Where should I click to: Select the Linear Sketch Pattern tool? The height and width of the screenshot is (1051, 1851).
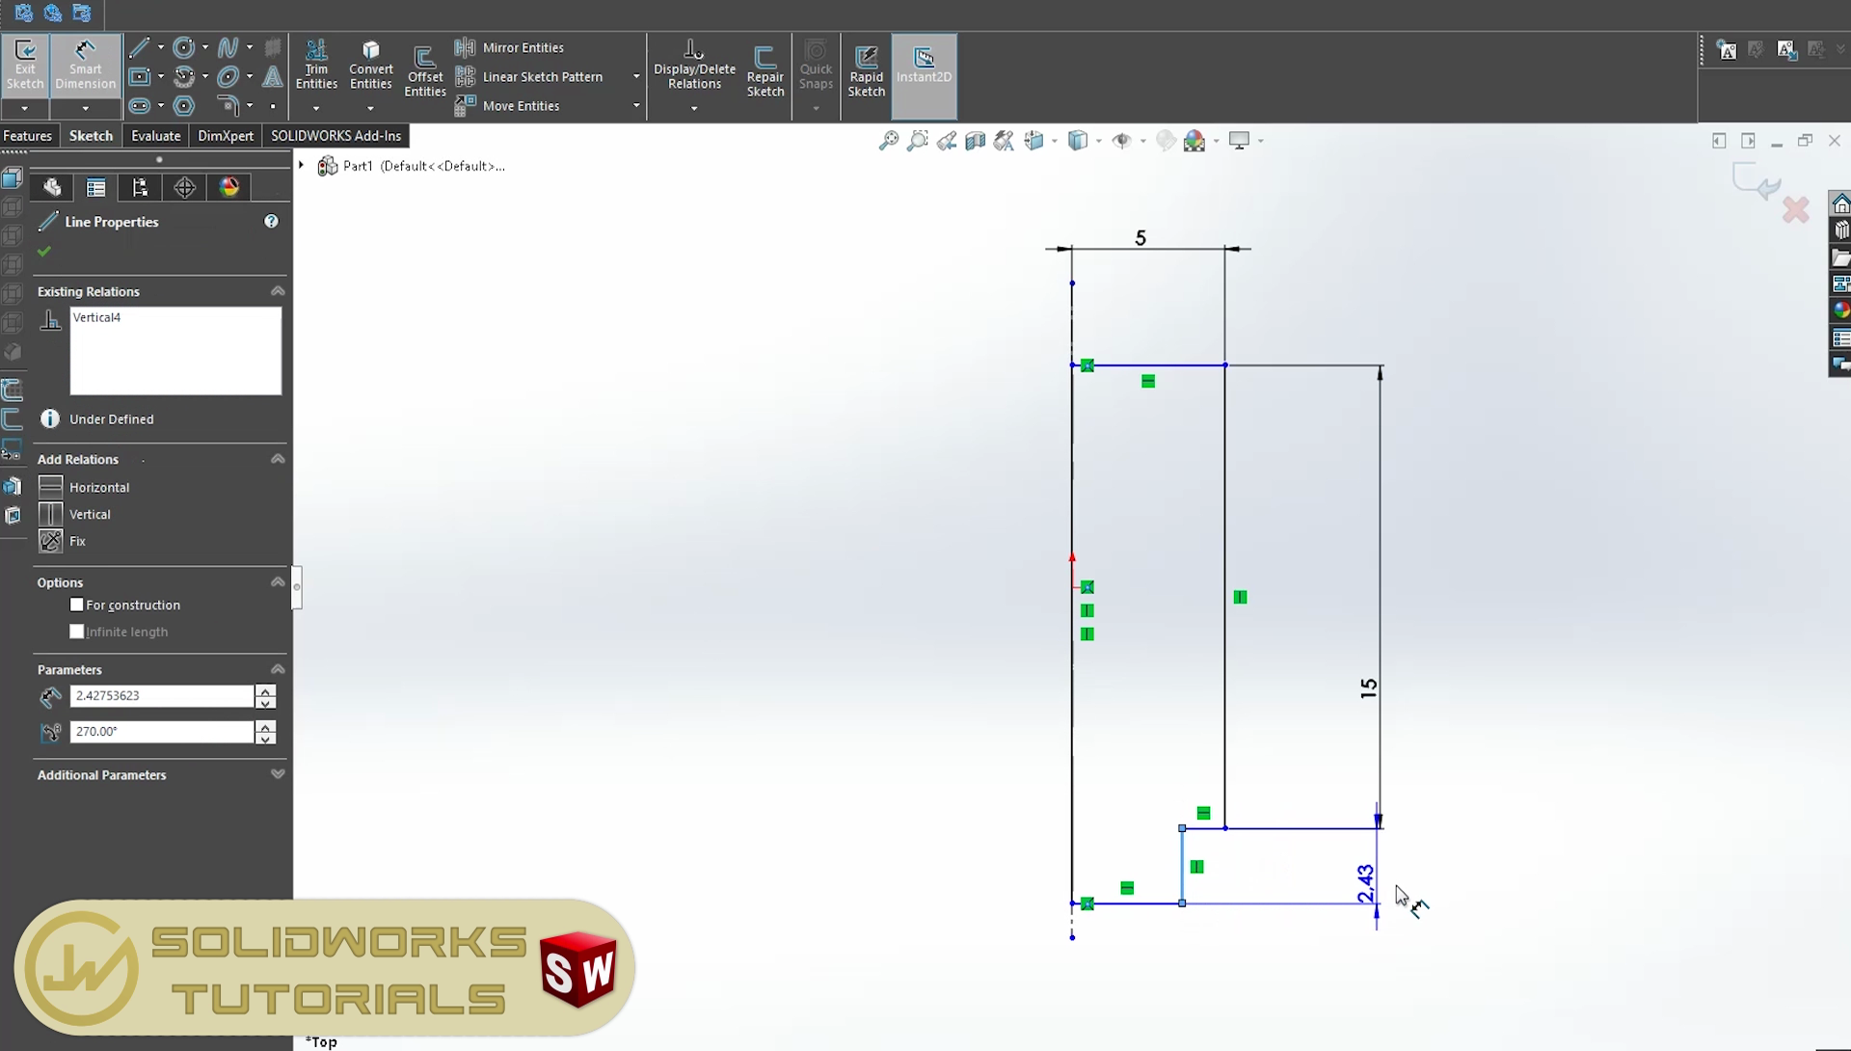tap(542, 76)
